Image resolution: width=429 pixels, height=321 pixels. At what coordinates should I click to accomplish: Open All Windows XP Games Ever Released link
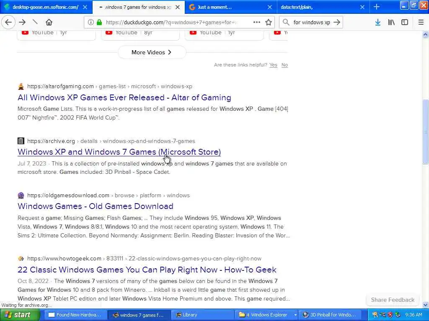[124, 97]
